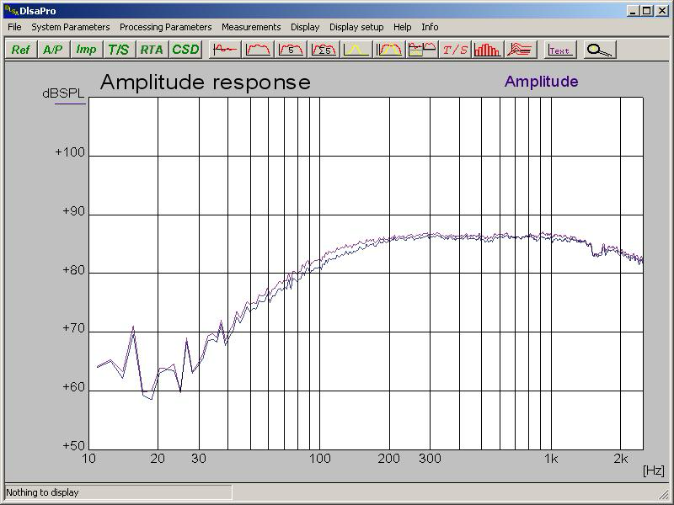Activate the magnifier zoom tool
The height and width of the screenshot is (505, 674).
point(600,50)
